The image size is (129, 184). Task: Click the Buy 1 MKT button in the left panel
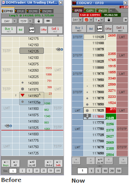tap(9, 30)
